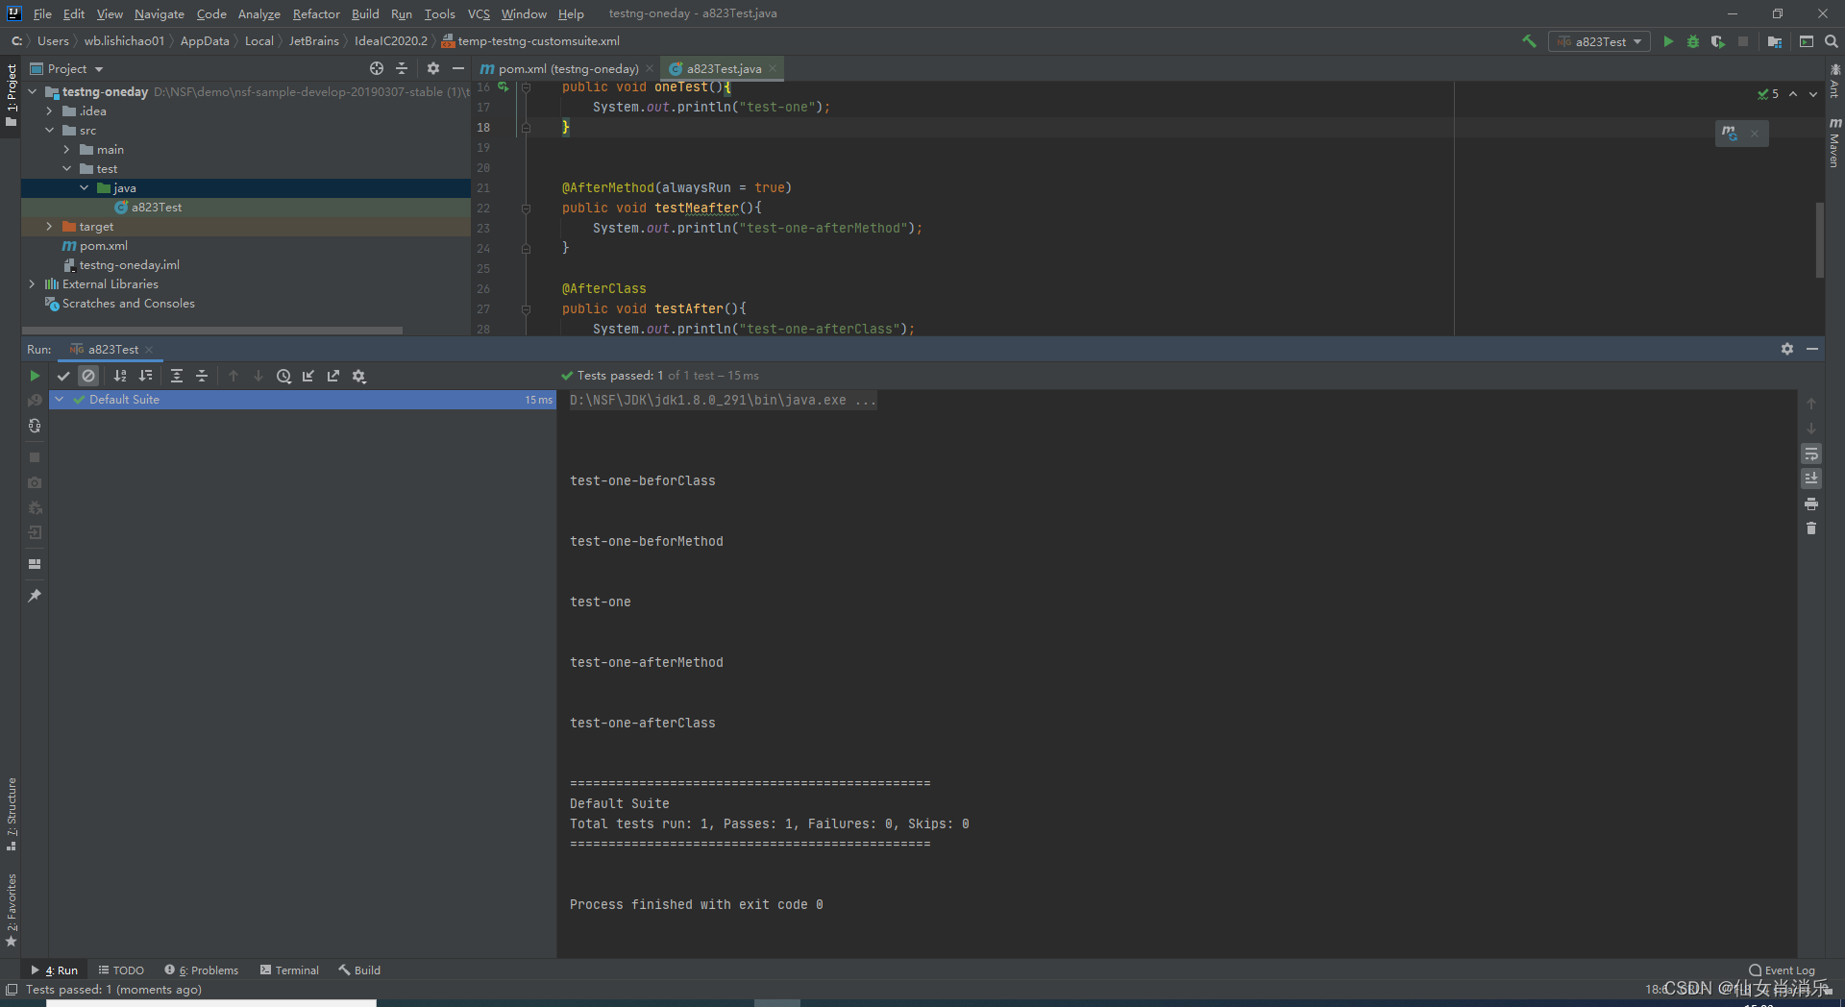Image resolution: width=1845 pixels, height=1007 pixels.
Task: Open the Ant tool window
Action: click(1834, 81)
